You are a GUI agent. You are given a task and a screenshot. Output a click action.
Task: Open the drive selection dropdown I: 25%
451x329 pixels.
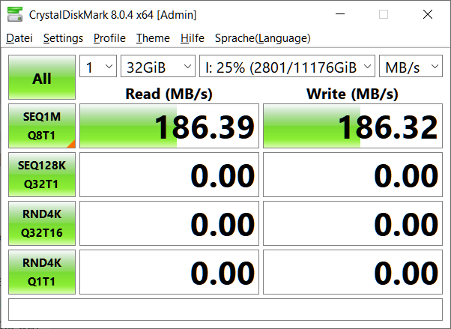pos(287,66)
